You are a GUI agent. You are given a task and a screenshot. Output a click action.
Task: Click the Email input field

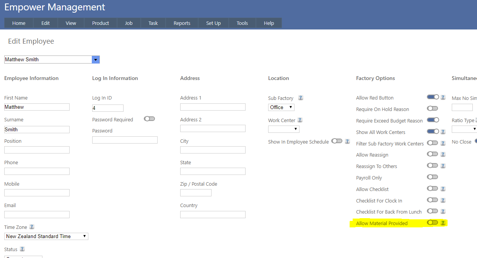coord(37,214)
